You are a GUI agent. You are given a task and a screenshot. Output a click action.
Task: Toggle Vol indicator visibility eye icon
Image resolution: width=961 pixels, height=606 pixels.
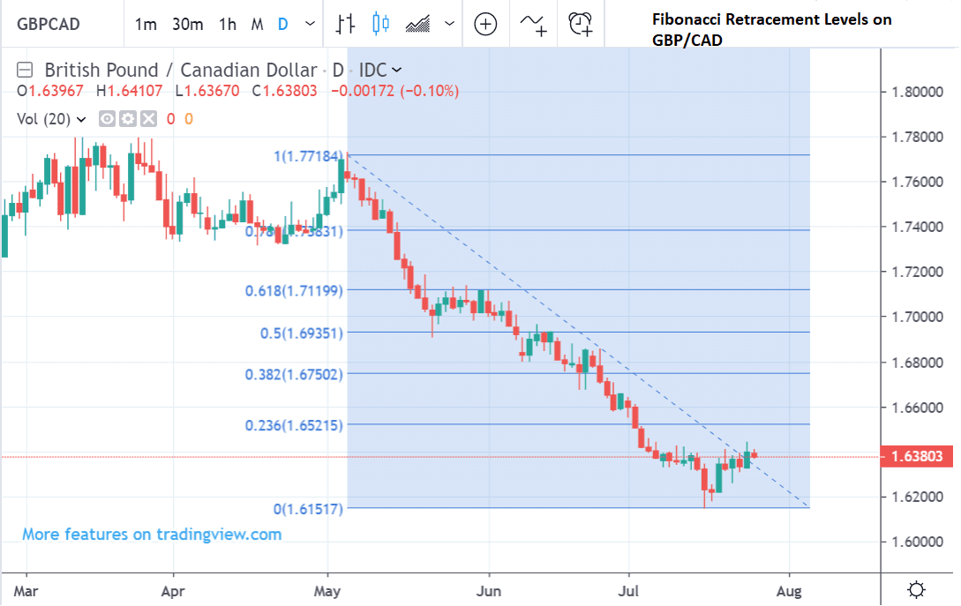108,119
